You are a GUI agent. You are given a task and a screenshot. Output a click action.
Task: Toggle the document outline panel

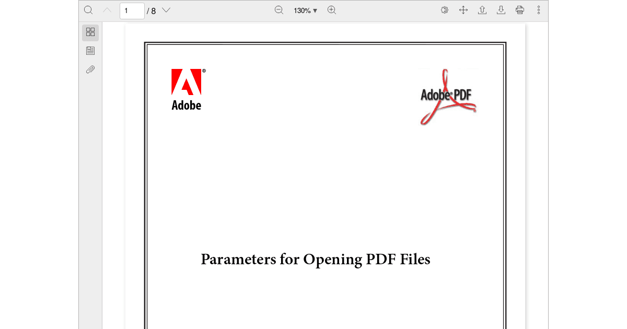(x=90, y=50)
